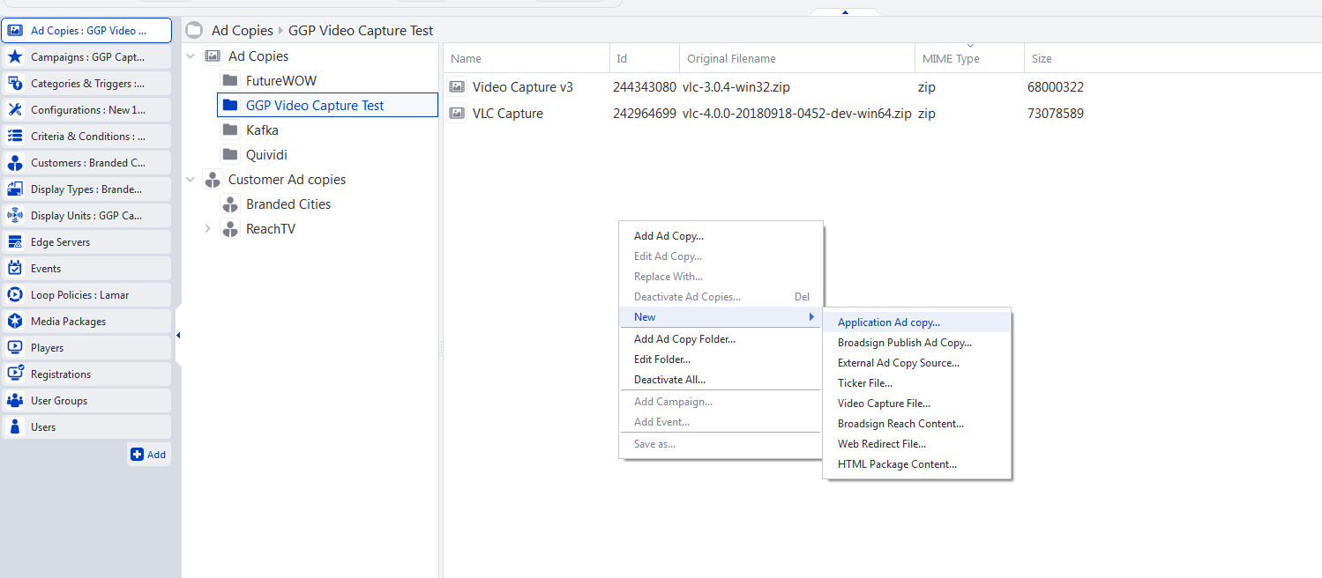The width and height of the screenshot is (1322, 578).
Task: Select Add Ad Copy Folder menu entry
Action: click(684, 339)
